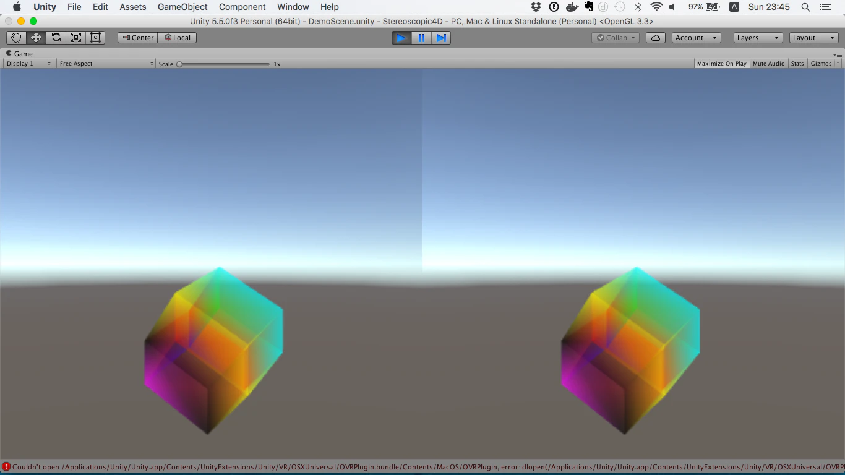
Task: Open Evernote menu bar icon
Action: tap(588, 7)
